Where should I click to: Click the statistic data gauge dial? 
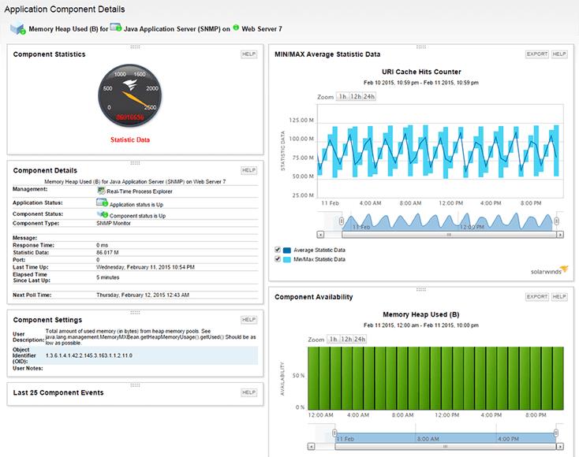[x=129, y=95]
